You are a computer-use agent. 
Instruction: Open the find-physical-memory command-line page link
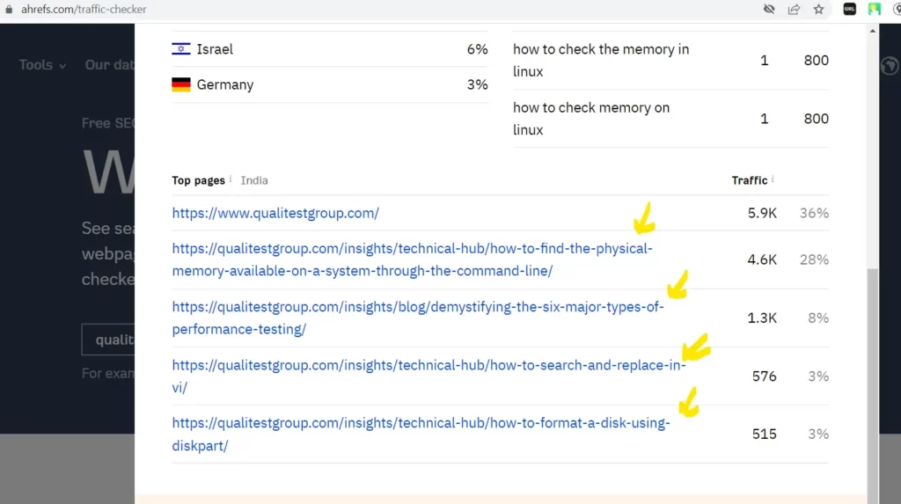pyautogui.click(x=412, y=259)
